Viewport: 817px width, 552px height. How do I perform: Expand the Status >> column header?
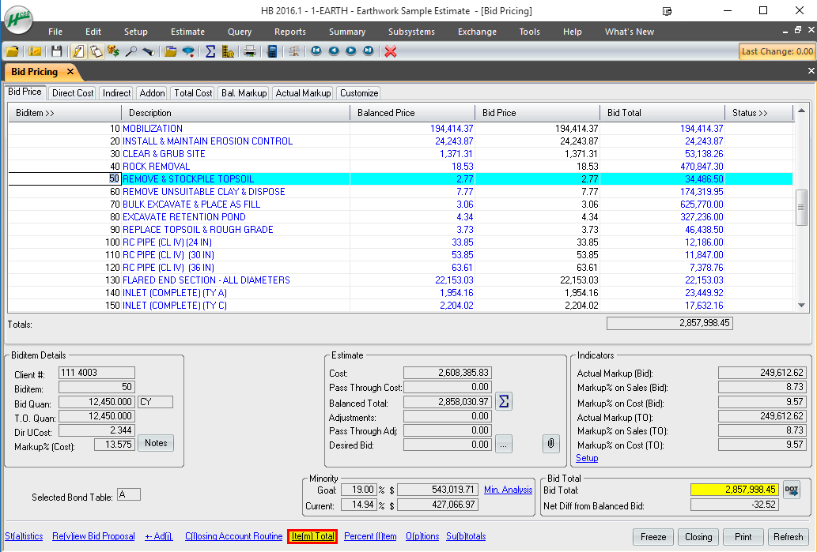click(x=759, y=113)
